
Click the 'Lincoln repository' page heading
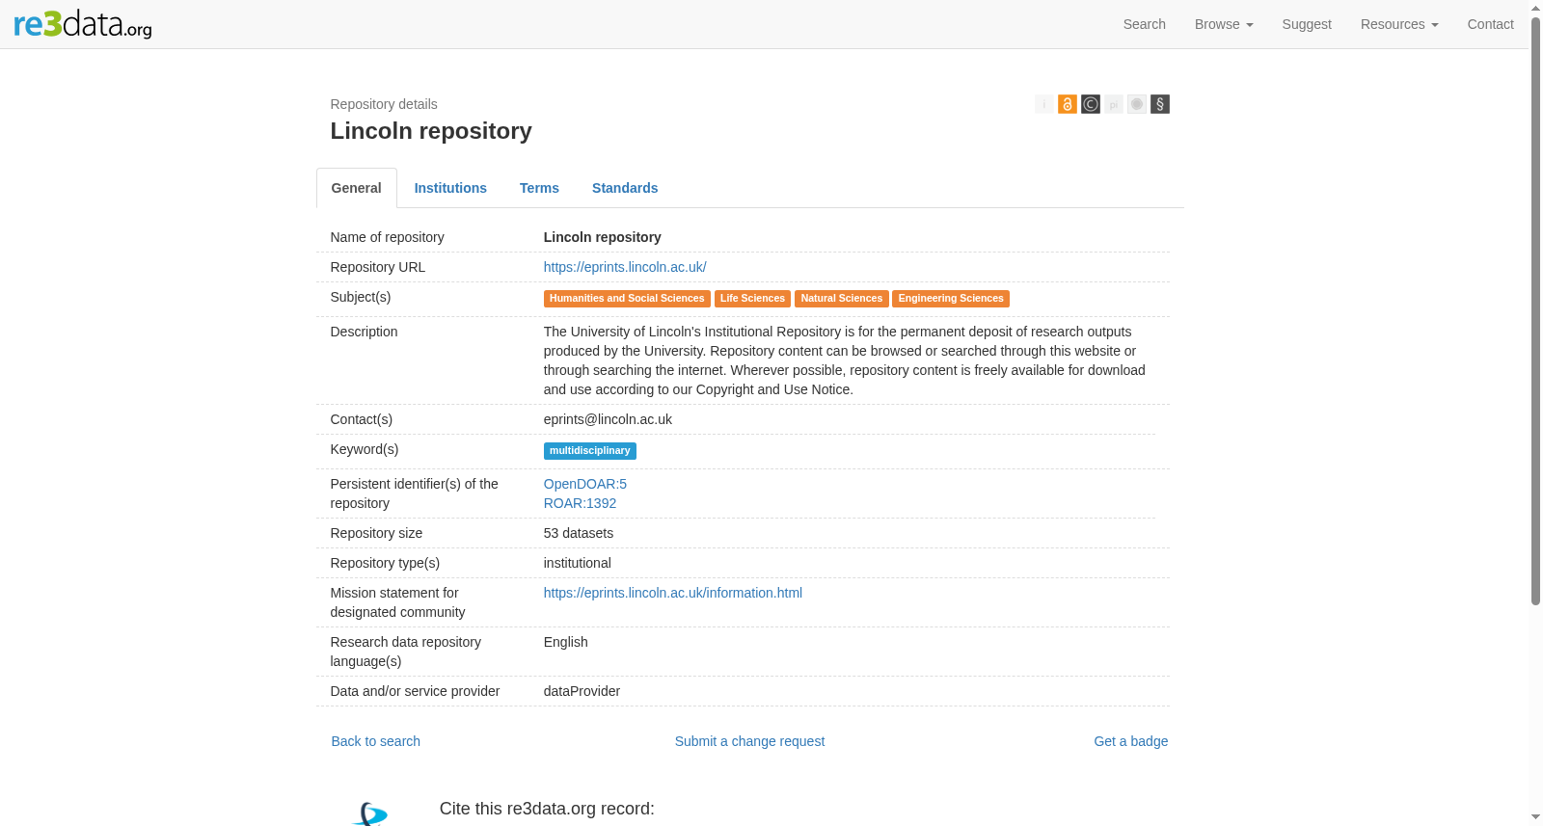click(431, 131)
